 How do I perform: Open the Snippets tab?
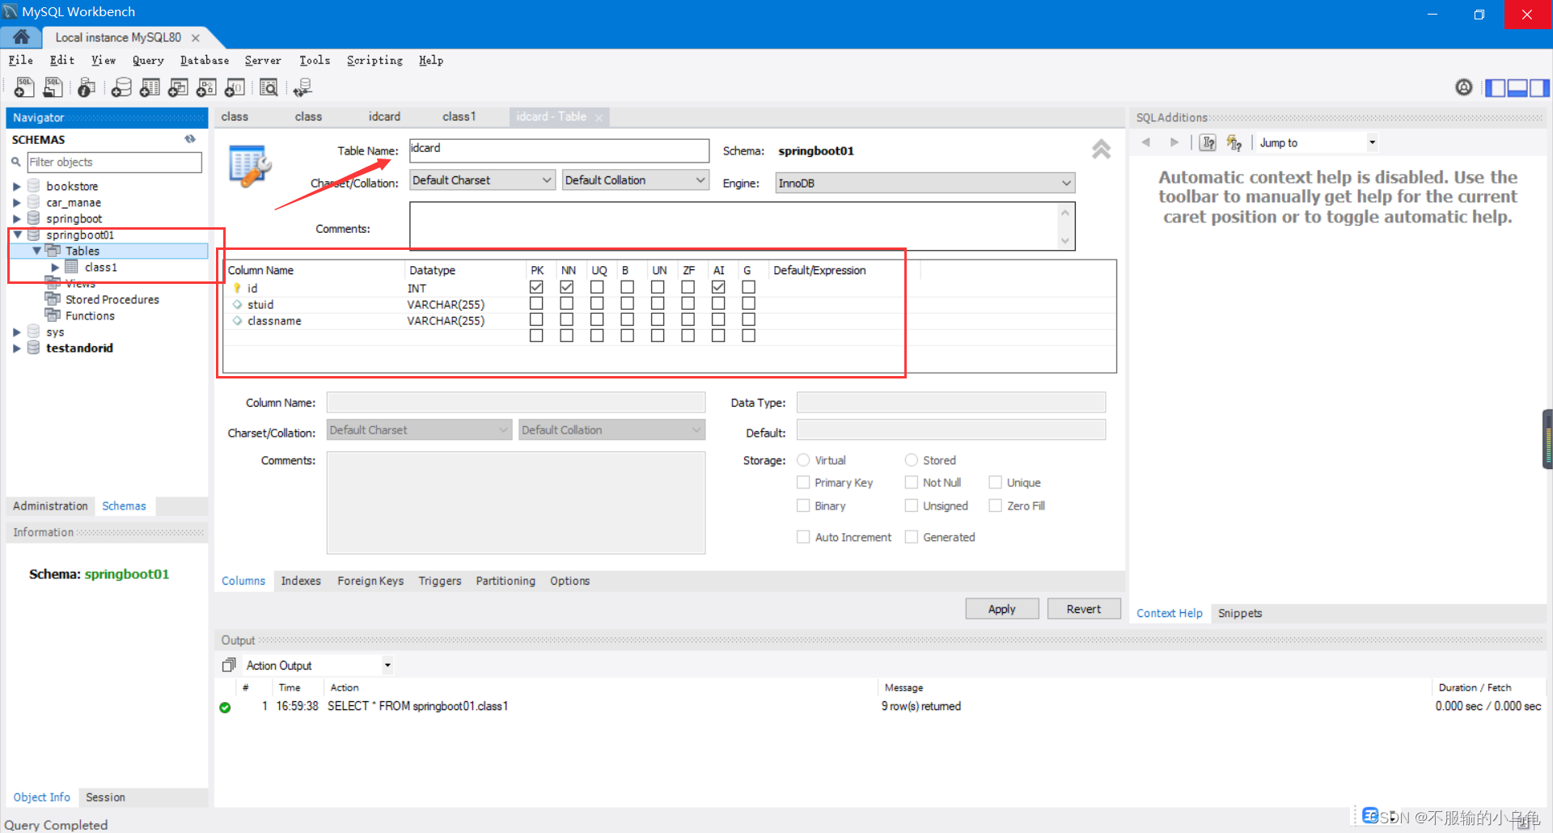point(1240,613)
